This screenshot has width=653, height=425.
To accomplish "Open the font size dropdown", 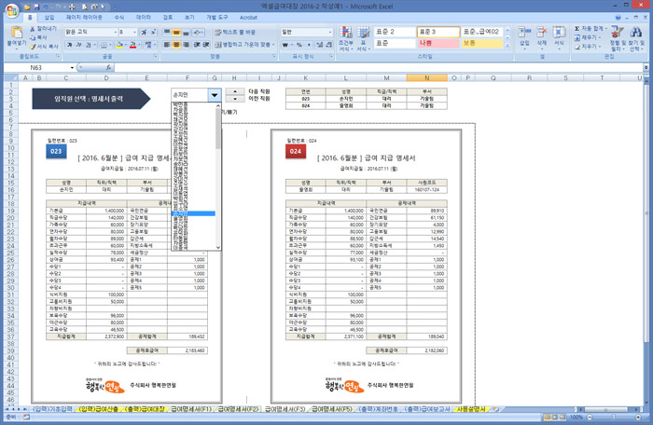I will pyautogui.click(x=134, y=32).
